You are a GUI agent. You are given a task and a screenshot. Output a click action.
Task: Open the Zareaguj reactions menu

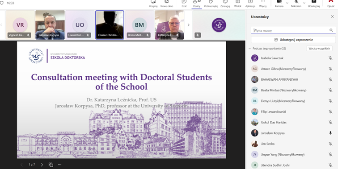225,4
